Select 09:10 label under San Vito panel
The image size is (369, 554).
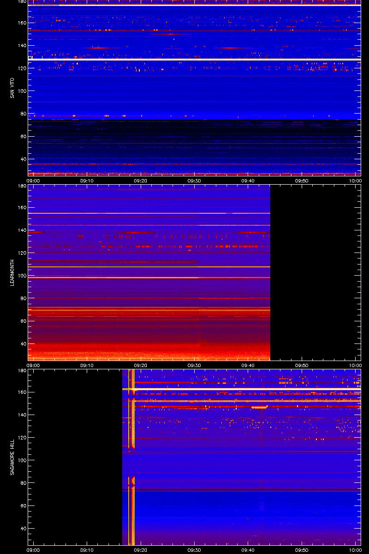pos(87,181)
